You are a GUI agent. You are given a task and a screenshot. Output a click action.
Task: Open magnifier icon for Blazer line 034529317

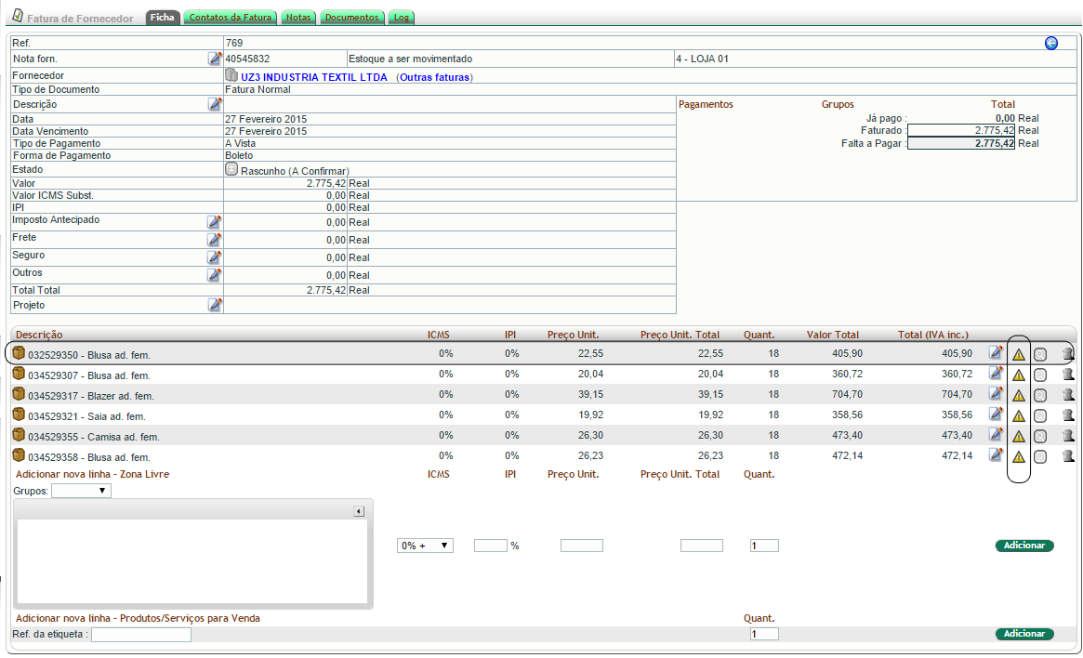click(x=1040, y=396)
